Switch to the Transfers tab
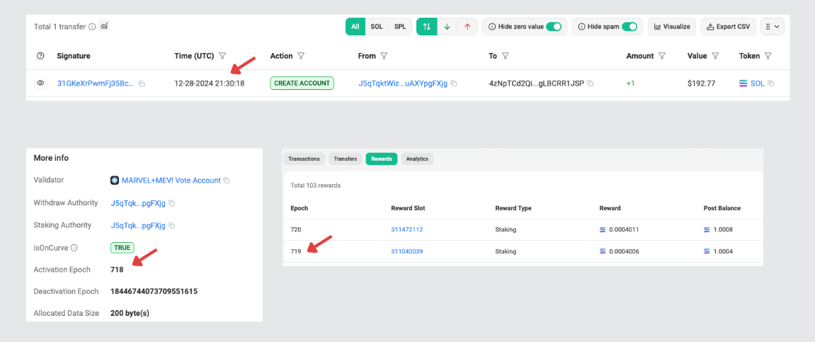This screenshot has width=815, height=342. click(345, 159)
